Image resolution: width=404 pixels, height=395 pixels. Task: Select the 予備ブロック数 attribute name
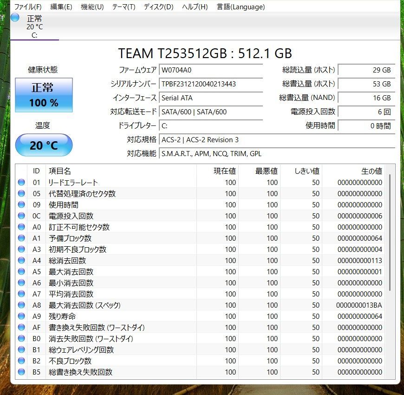(70, 238)
